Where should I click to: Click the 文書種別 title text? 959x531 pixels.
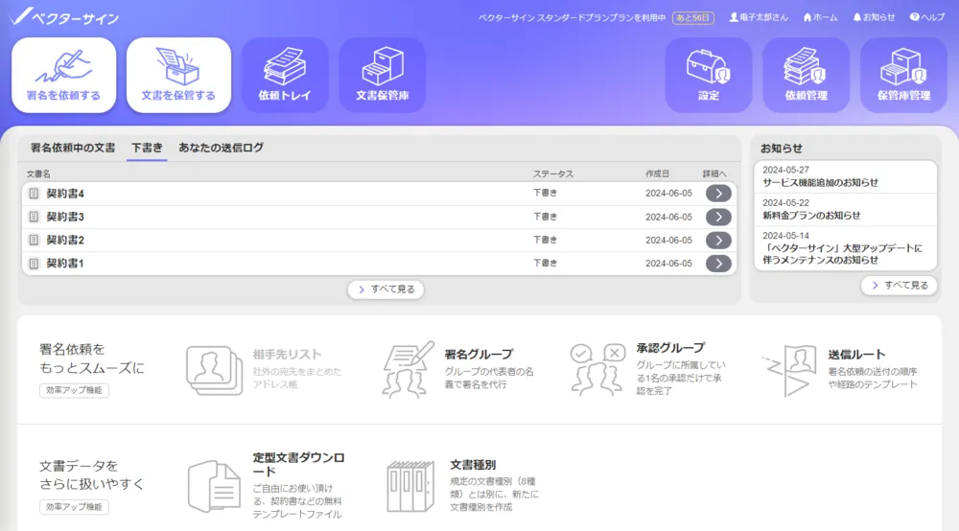tap(473, 465)
